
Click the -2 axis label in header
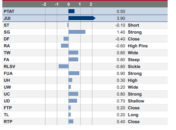[44, 4]
